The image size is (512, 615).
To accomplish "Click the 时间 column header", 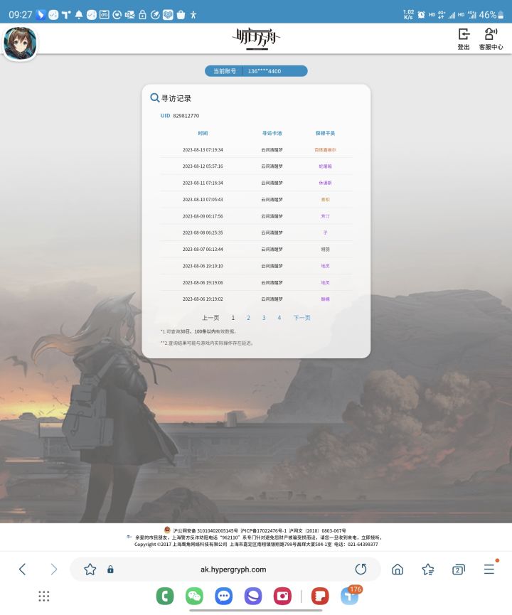I will coord(203,134).
